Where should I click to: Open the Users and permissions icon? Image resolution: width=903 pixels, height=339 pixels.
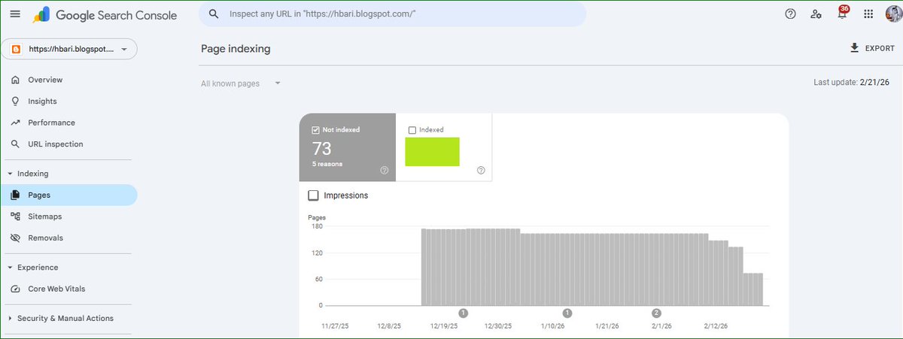tap(816, 14)
